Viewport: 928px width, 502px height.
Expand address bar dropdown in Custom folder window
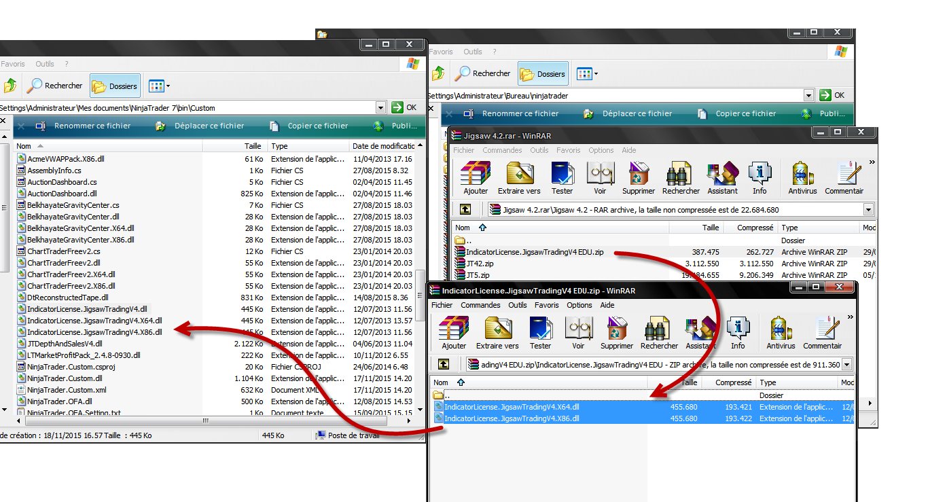click(x=380, y=107)
